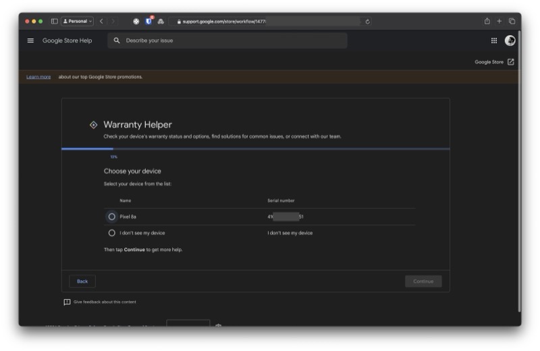Click the Serial number column header
540x351 pixels.
pyautogui.click(x=281, y=200)
